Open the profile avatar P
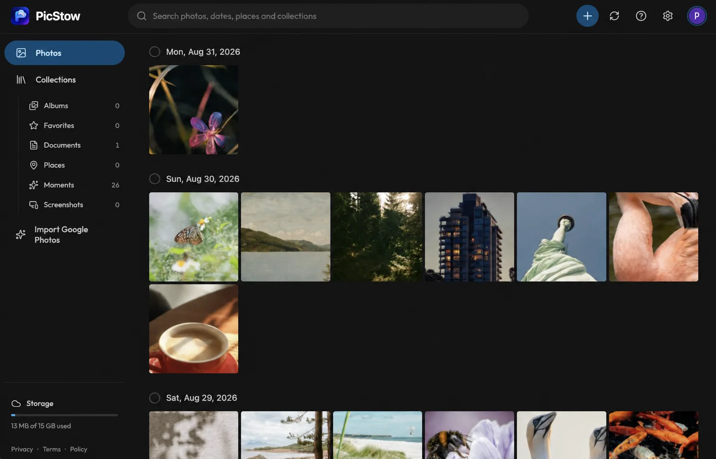Viewport: 716px width, 459px height. point(696,16)
